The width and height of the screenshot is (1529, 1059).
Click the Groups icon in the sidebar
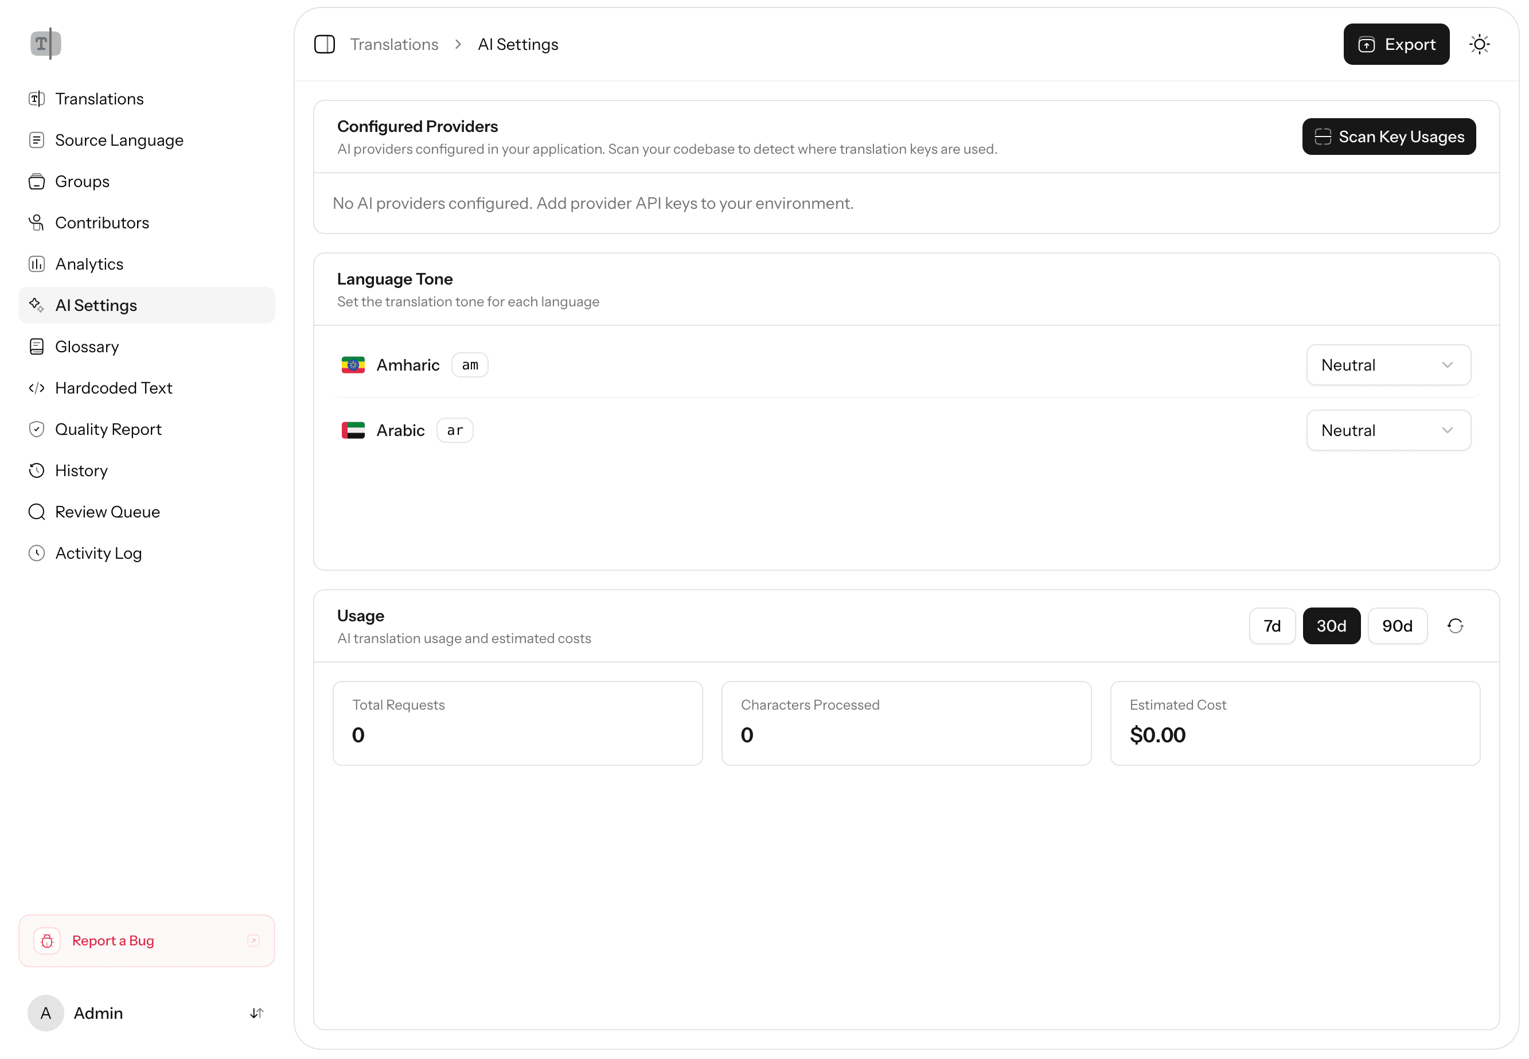[37, 181]
